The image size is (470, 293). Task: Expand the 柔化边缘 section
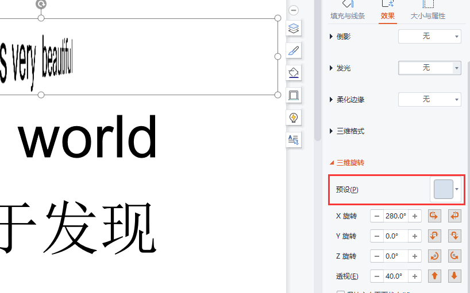click(331, 100)
